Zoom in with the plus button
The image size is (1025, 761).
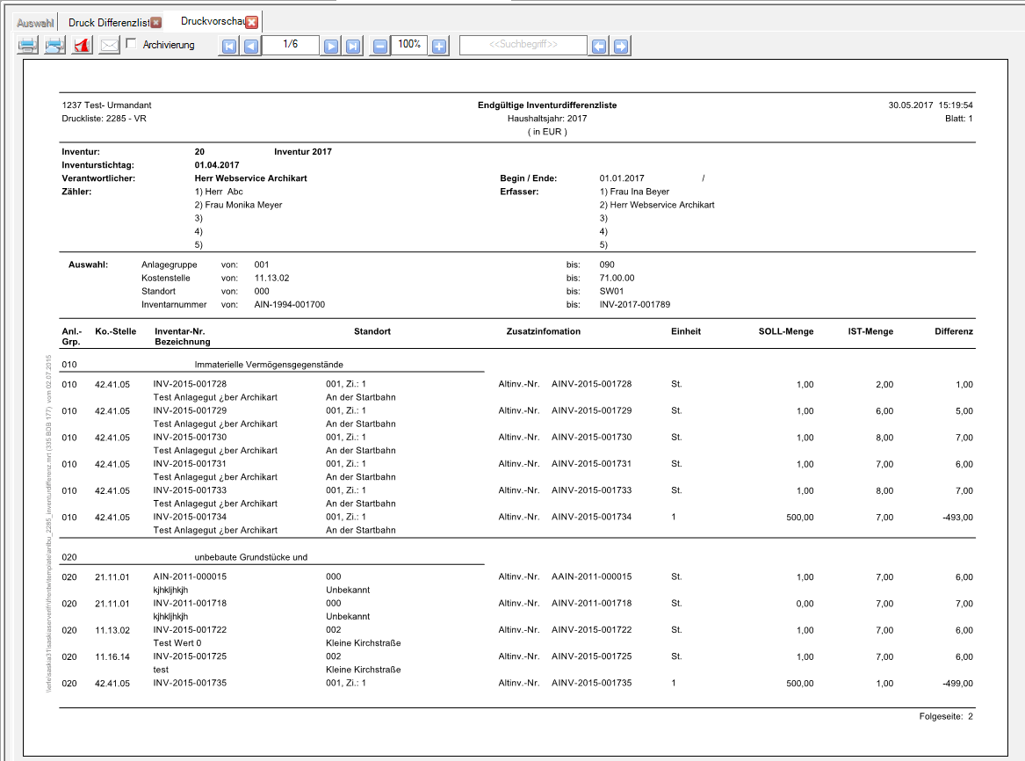coord(439,47)
